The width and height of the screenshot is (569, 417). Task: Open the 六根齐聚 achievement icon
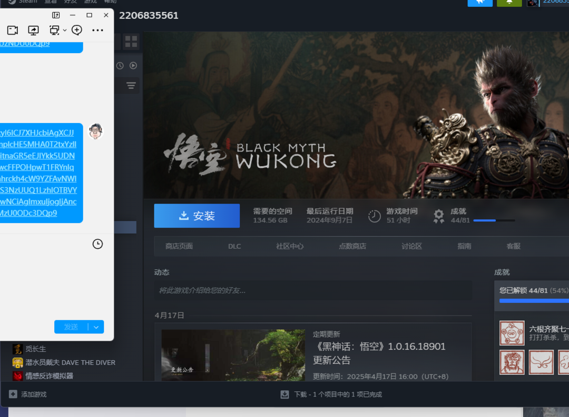pyautogui.click(x=512, y=333)
